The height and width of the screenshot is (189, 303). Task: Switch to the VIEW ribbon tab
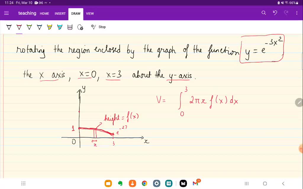[90, 14]
